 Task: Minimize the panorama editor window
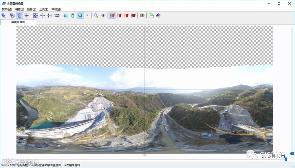coord(269,3)
